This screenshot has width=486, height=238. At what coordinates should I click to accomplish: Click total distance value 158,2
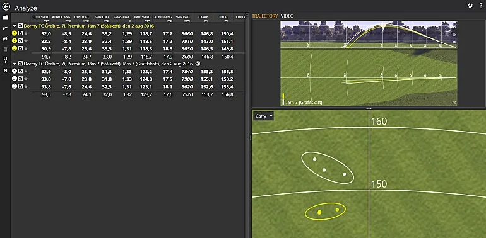[228, 79]
